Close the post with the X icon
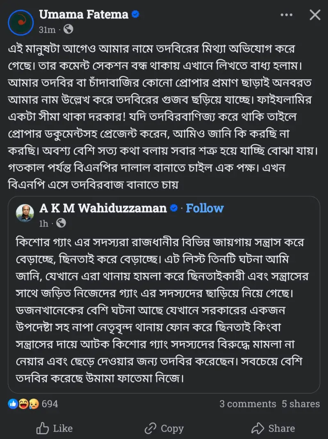The width and height of the screenshot is (328, 439). pos(315,15)
